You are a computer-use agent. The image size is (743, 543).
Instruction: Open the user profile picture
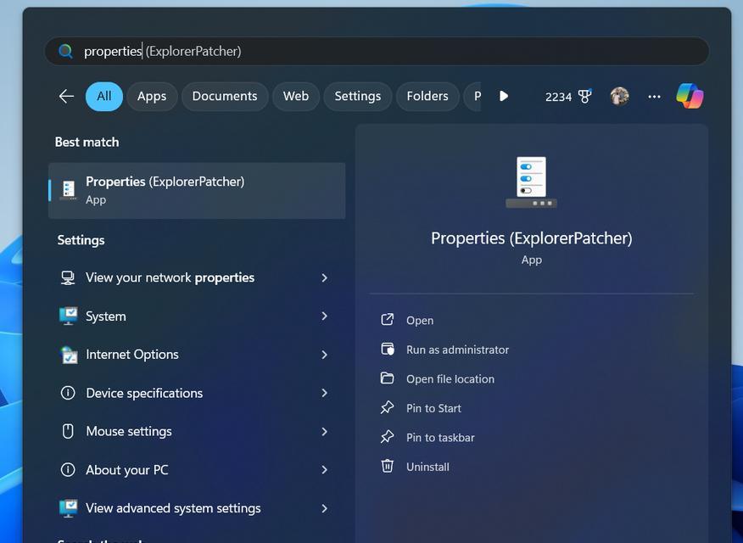click(x=619, y=96)
